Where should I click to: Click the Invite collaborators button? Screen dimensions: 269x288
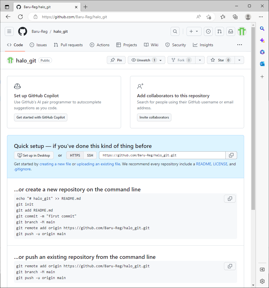coord(154,117)
